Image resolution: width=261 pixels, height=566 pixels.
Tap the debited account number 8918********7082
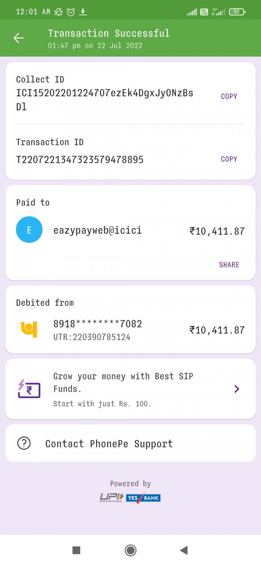coord(98,324)
